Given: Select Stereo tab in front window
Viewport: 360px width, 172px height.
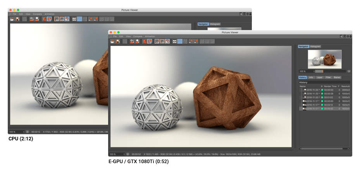Looking at the screenshot, I should [x=337, y=78].
